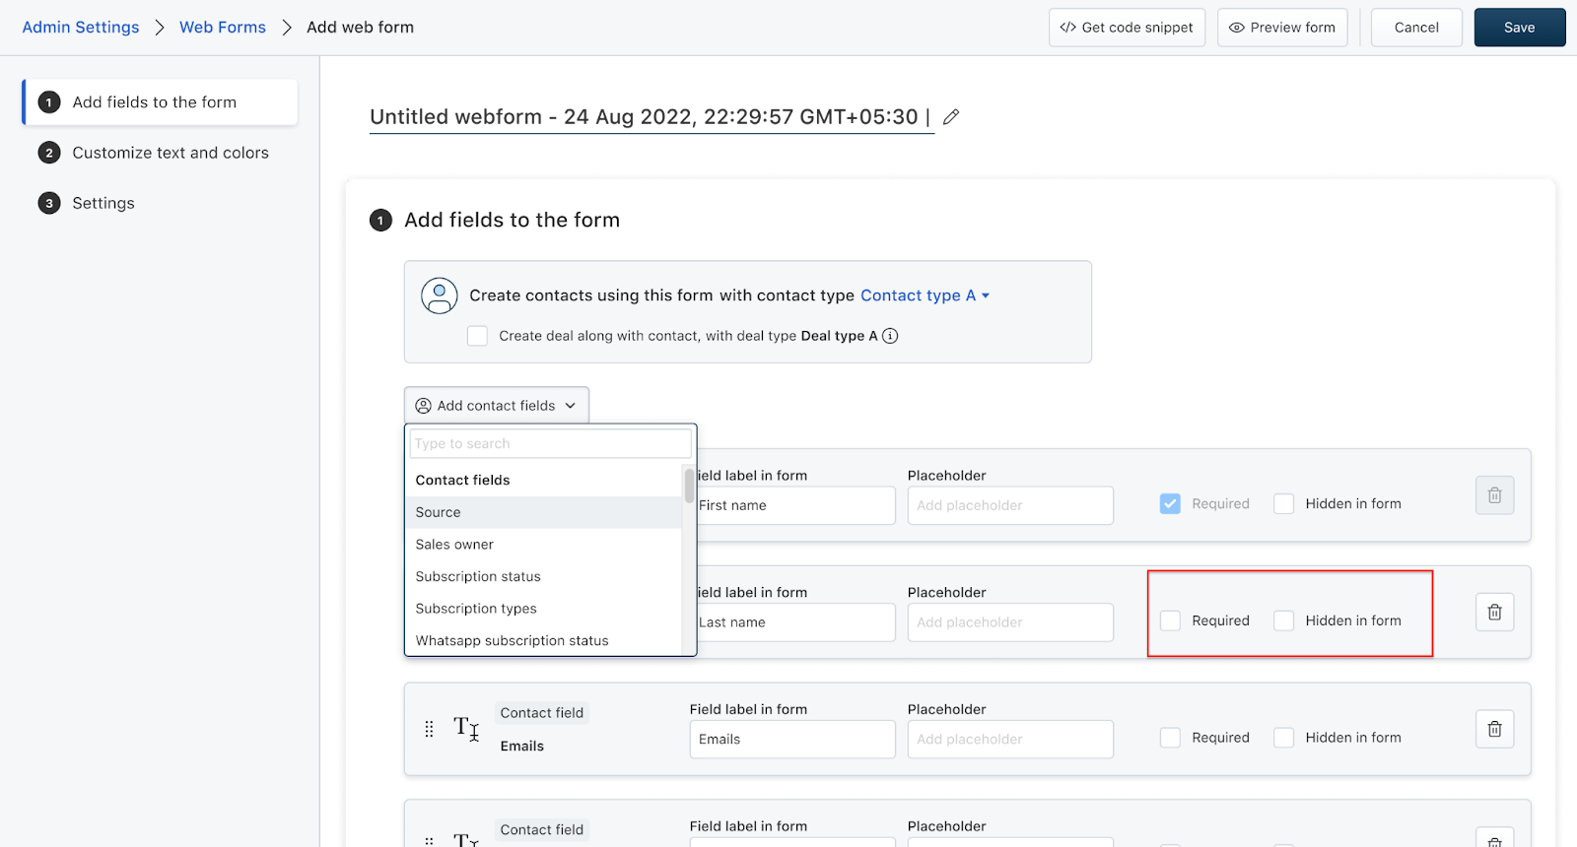The height and width of the screenshot is (847, 1577).
Task: Check Hidden in form for Emails
Action: [x=1283, y=738]
